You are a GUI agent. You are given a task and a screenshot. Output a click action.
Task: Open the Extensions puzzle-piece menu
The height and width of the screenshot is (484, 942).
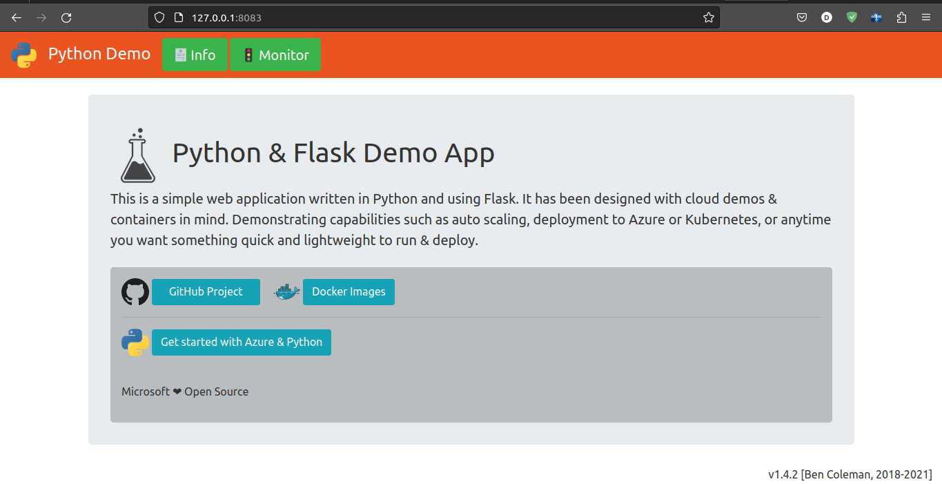(901, 17)
